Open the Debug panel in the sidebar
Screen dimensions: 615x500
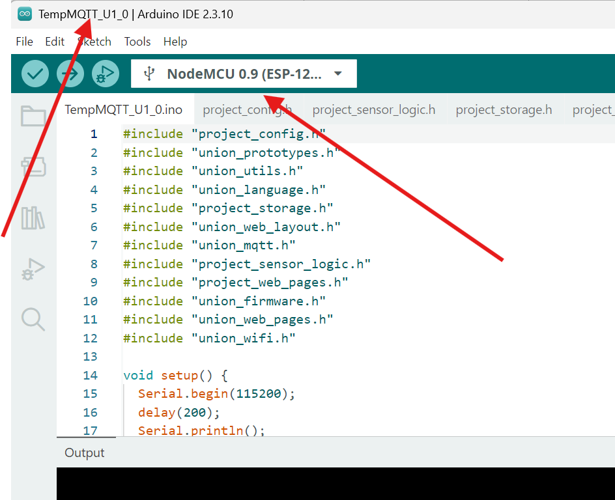click(x=33, y=269)
